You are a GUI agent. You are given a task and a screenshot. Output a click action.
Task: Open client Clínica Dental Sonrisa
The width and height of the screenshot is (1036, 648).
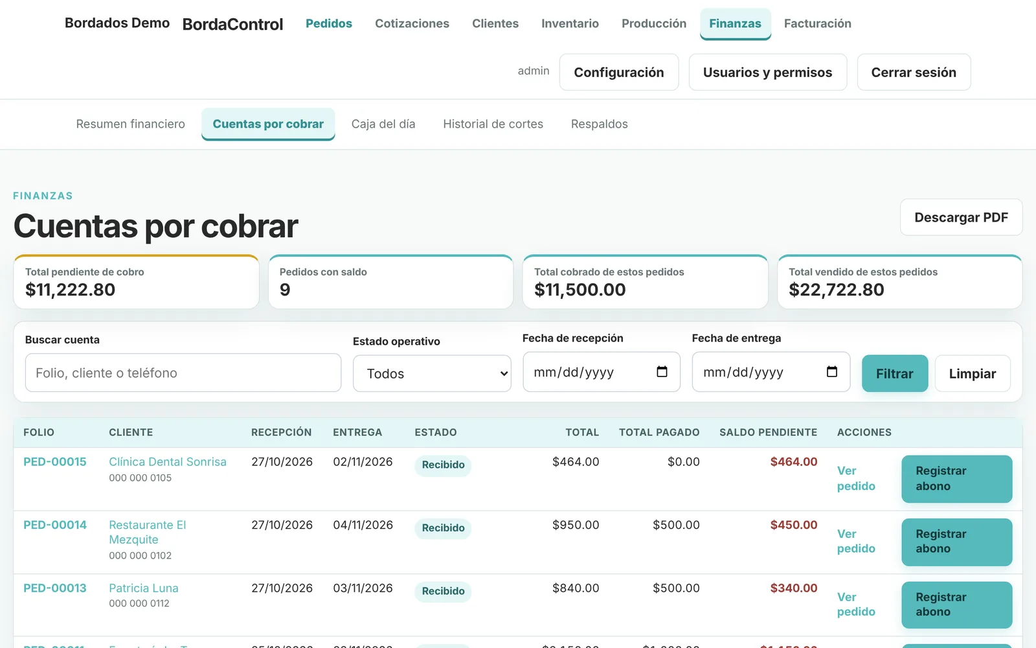click(x=168, y=462)
